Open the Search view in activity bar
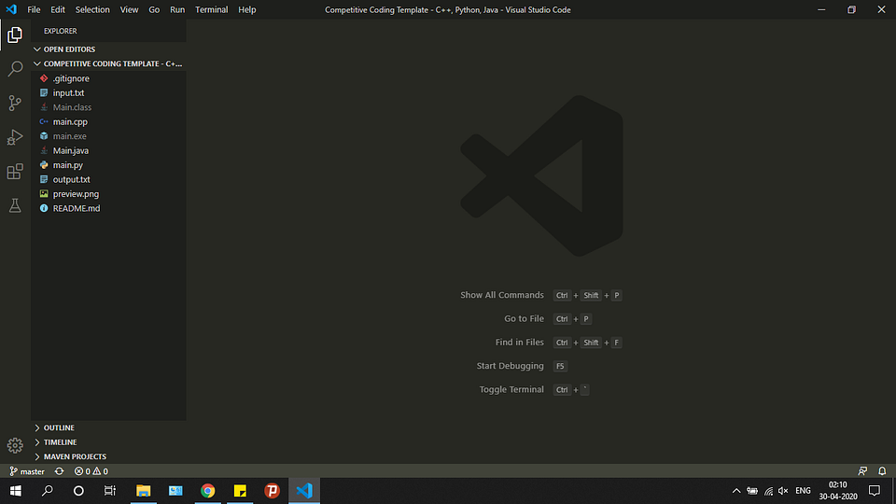 tap(15, 68)
